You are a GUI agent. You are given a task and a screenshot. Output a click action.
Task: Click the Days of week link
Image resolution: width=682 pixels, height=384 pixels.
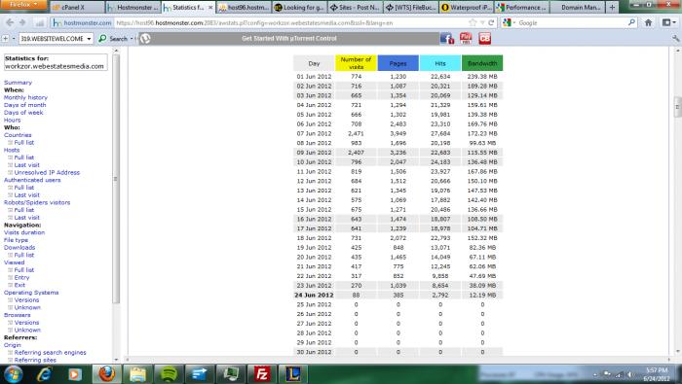click(x=23, y=113)
